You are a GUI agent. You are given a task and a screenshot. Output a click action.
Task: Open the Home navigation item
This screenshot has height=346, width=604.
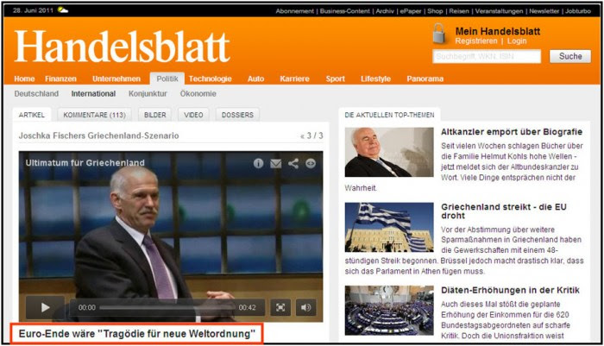pos(24,79)
